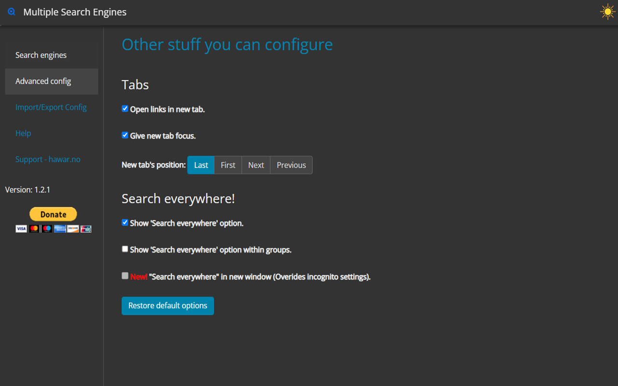
Task: Uncheck 'Show Search everywhere option'
Action: pyautogui.click(x=125, y=222)
